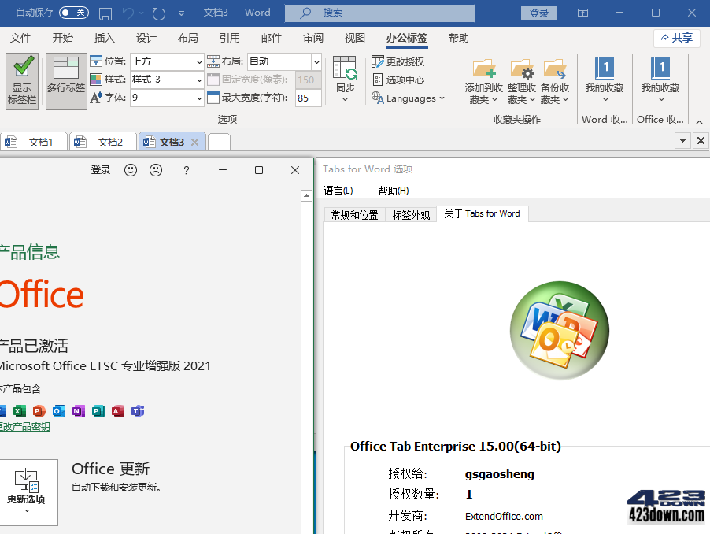Toggle the multi-row tabs option
The height and width of the screenshot is (534, 710).
[x=65, y=81]
